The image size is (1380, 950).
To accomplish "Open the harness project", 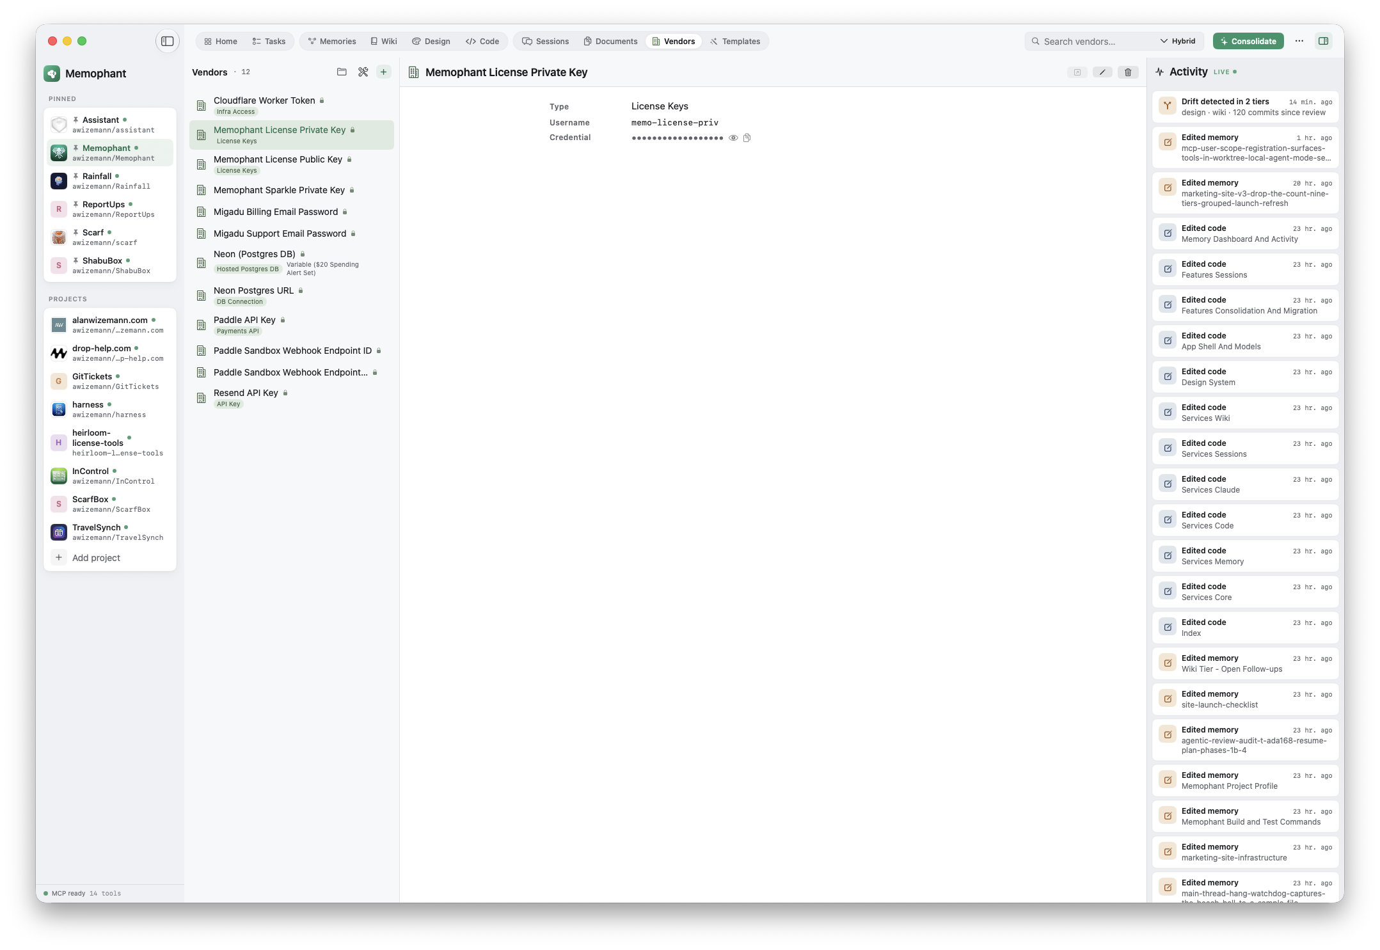I will (x=110, y=409).
